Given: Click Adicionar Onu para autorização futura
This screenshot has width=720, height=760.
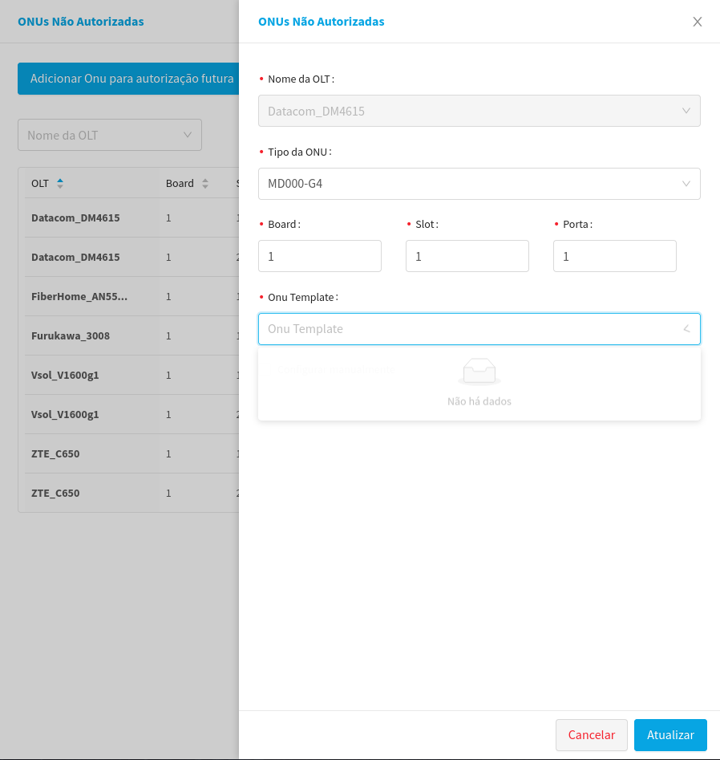Looking at the screenshot, I should [x=128, y=79].
